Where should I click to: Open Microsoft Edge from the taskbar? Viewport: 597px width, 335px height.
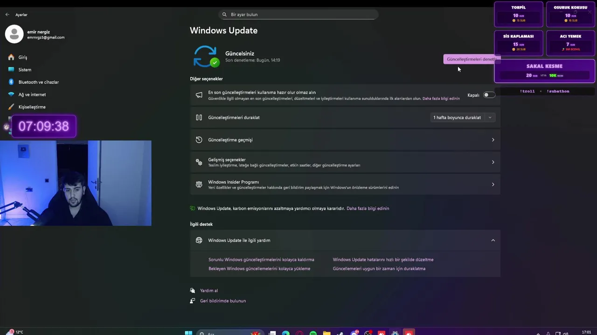click(285, 333)
